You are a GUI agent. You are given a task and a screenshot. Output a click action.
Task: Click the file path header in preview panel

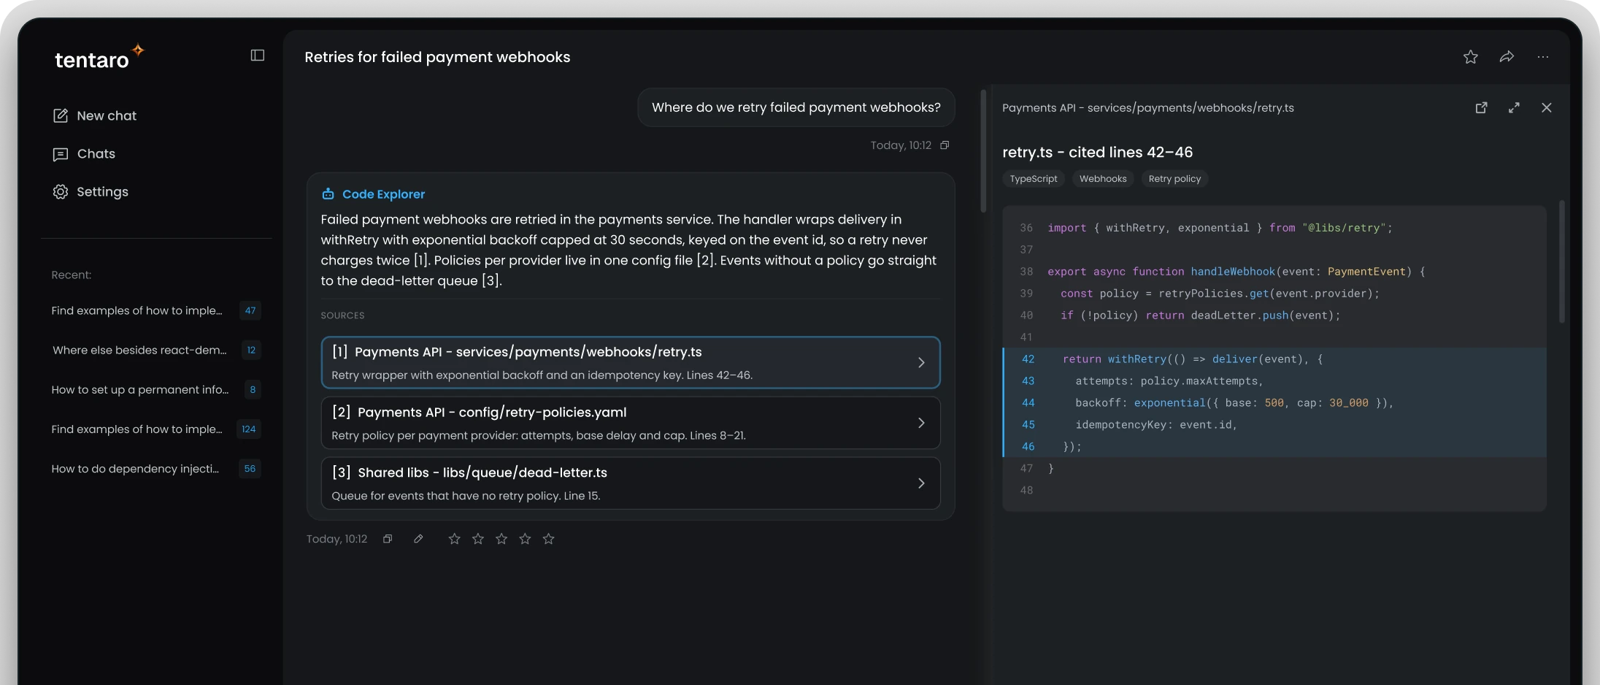[x=1147, y=108]
